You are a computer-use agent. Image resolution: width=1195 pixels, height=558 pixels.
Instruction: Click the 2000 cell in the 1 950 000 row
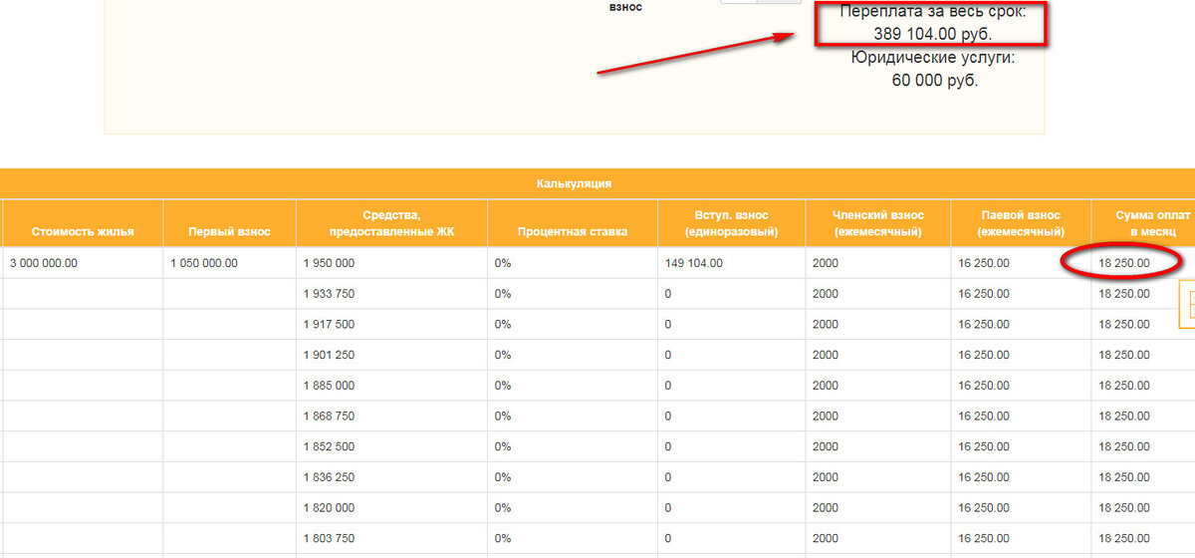[x=878, y=263]
